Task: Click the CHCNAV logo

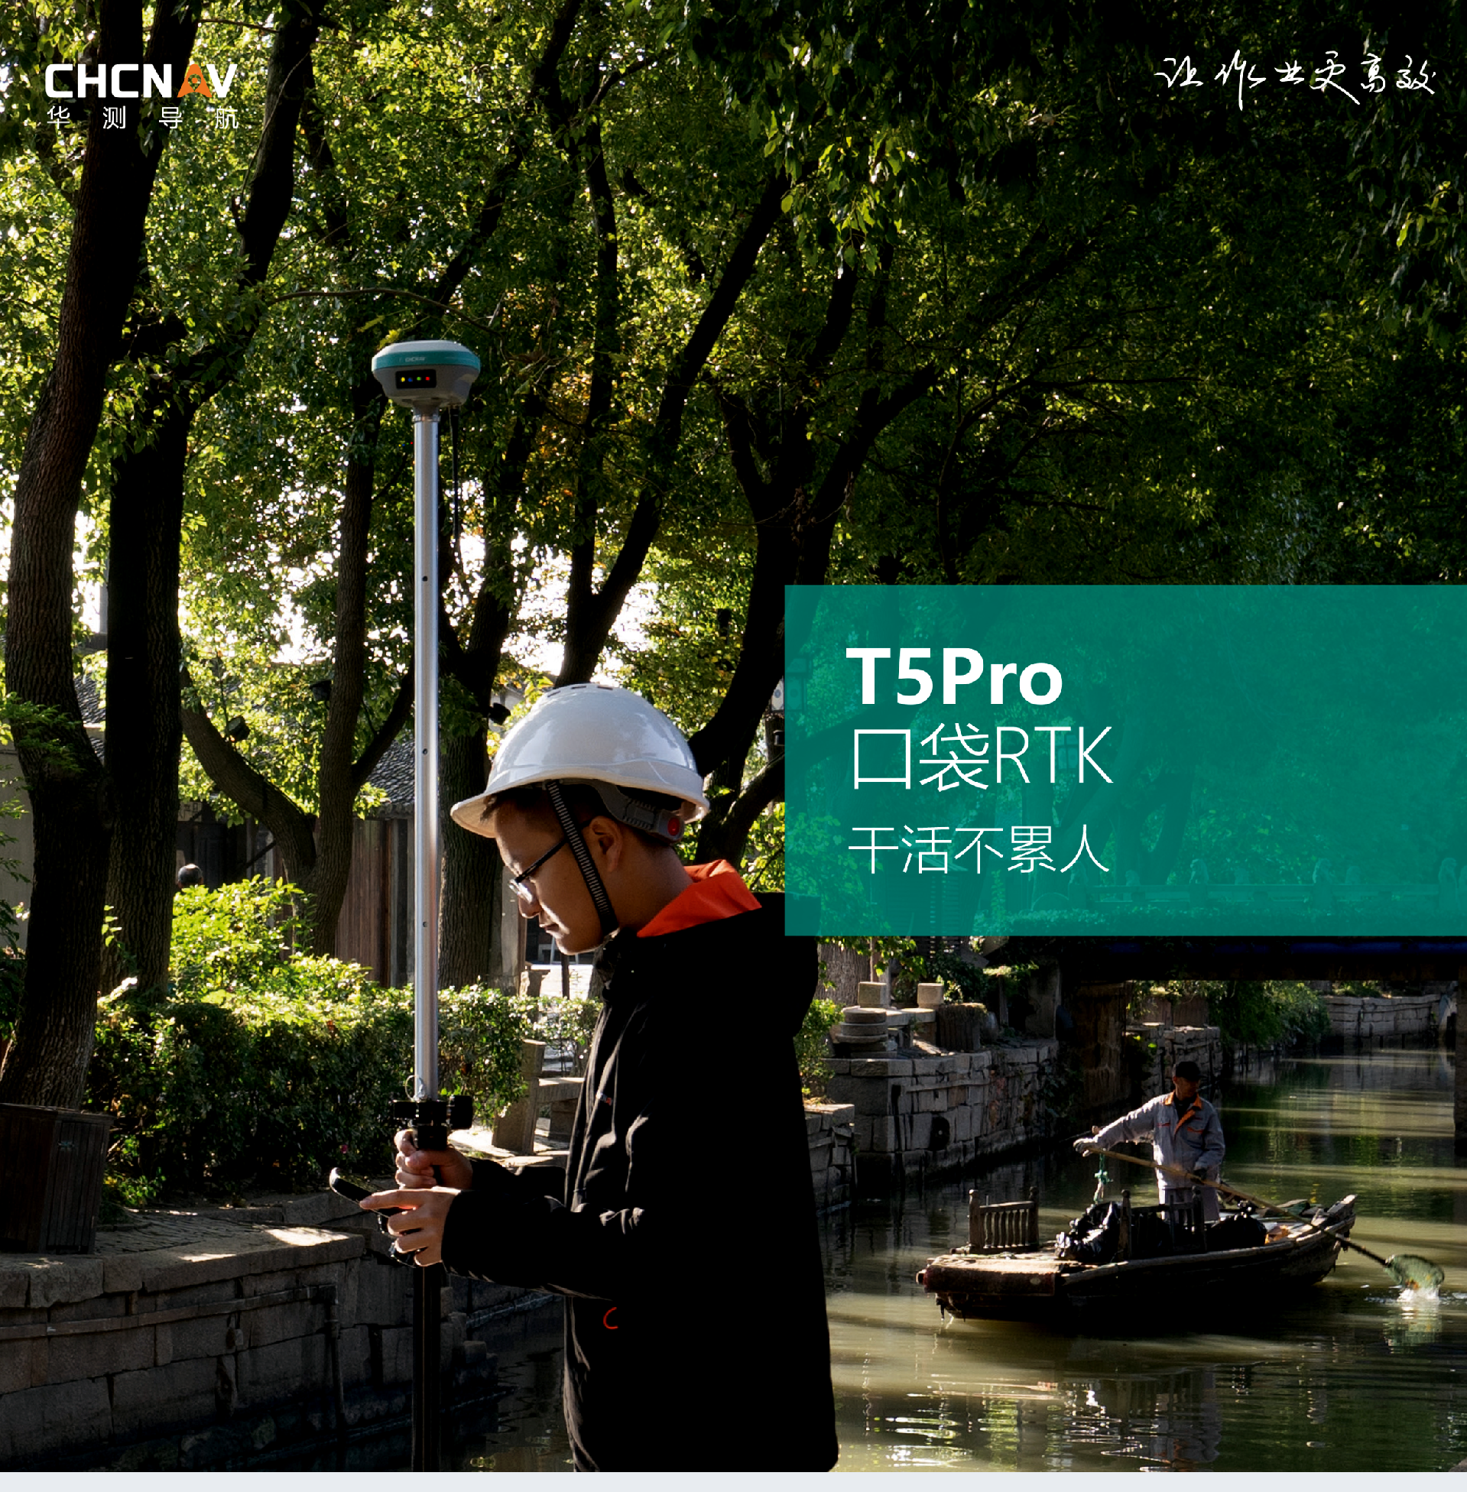Action: point(140,81)
